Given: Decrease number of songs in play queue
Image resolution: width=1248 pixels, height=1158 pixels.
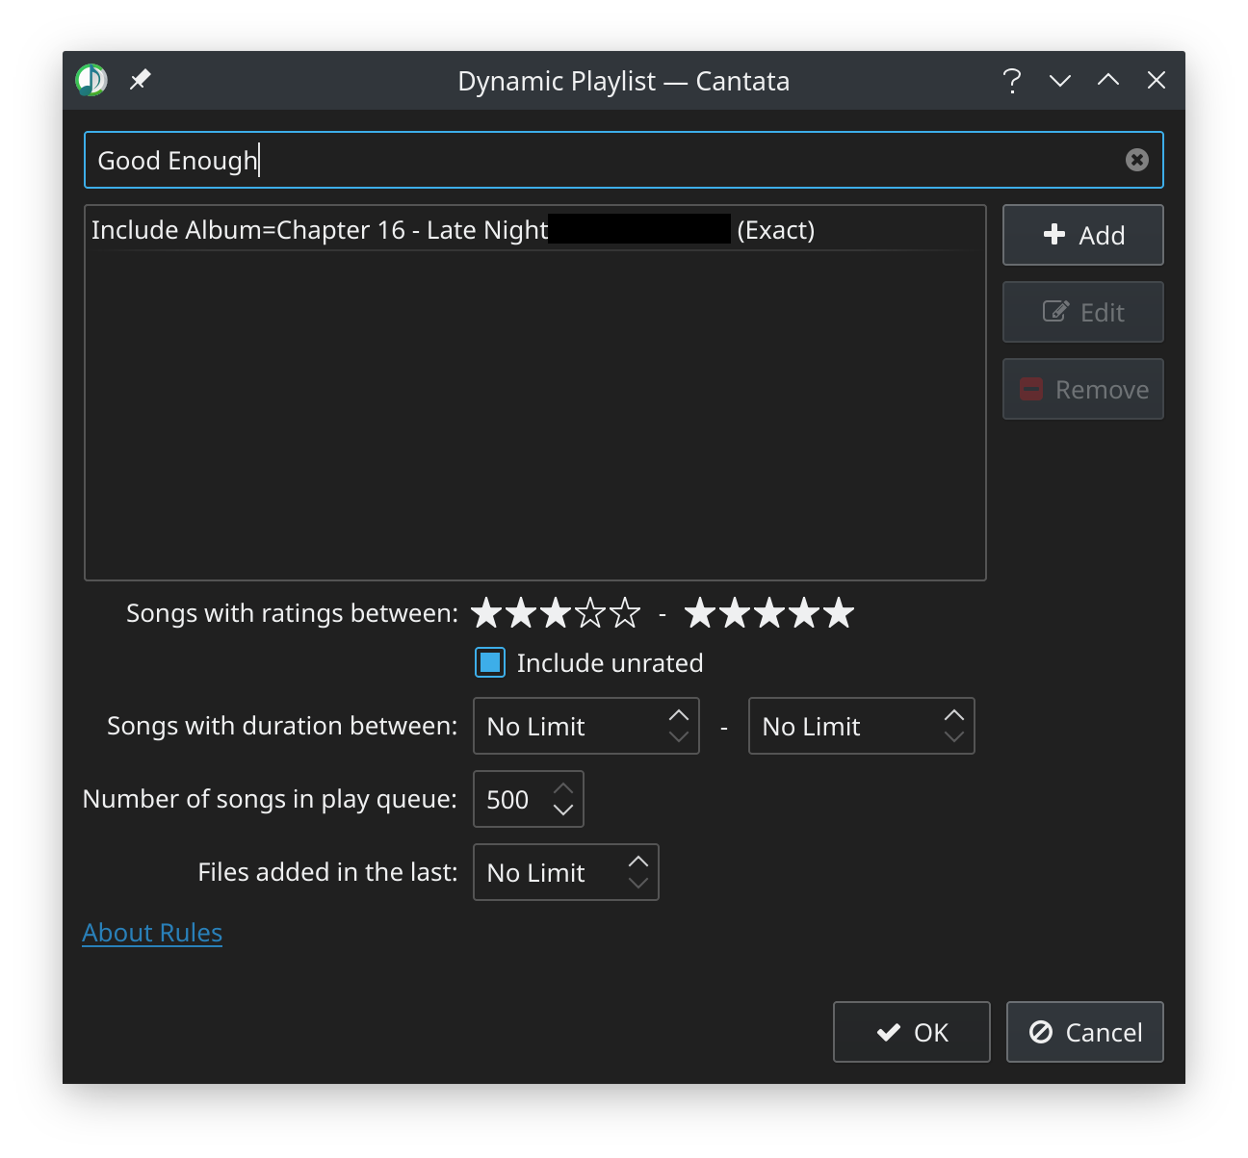Looking at the screenshot, I should pyautogui.click(x=563, y=810).
